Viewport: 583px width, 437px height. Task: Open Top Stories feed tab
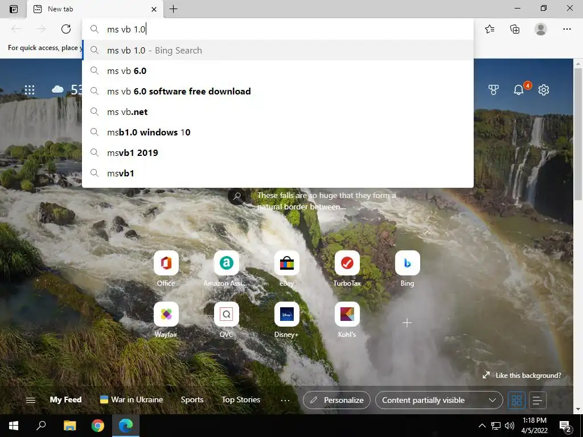pyautogui.click(x=241, y=400)
